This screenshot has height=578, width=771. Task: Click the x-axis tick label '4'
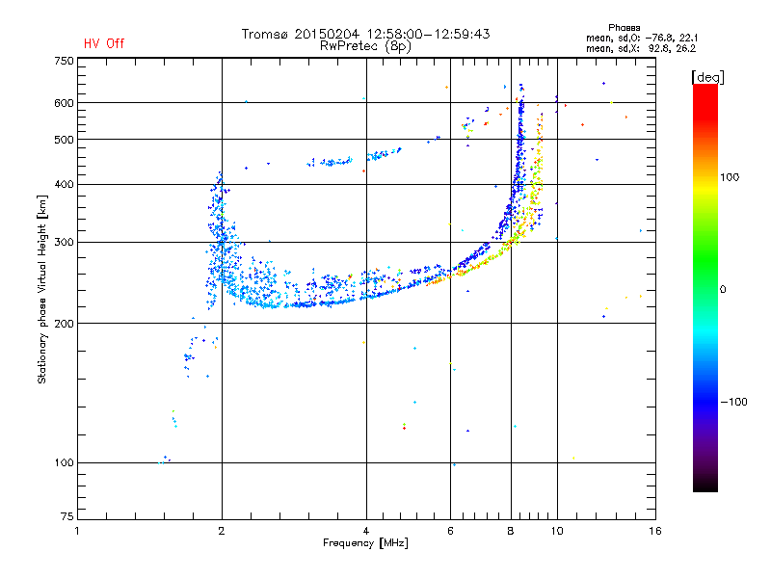click(x=366, y=531)
